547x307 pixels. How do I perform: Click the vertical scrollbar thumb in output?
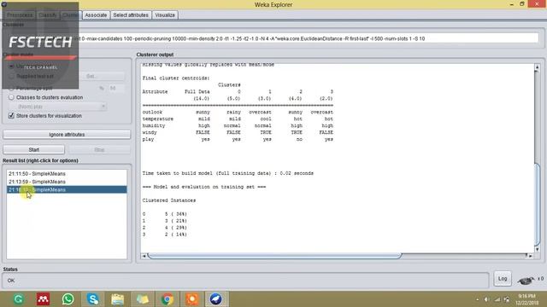click(538, 204)
